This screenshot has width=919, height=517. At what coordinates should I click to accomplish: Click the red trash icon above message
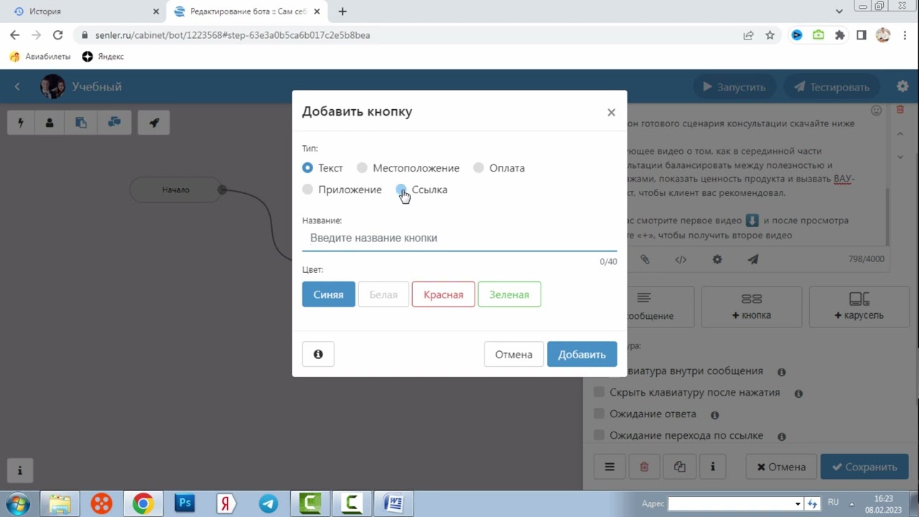tap(900, 110)
